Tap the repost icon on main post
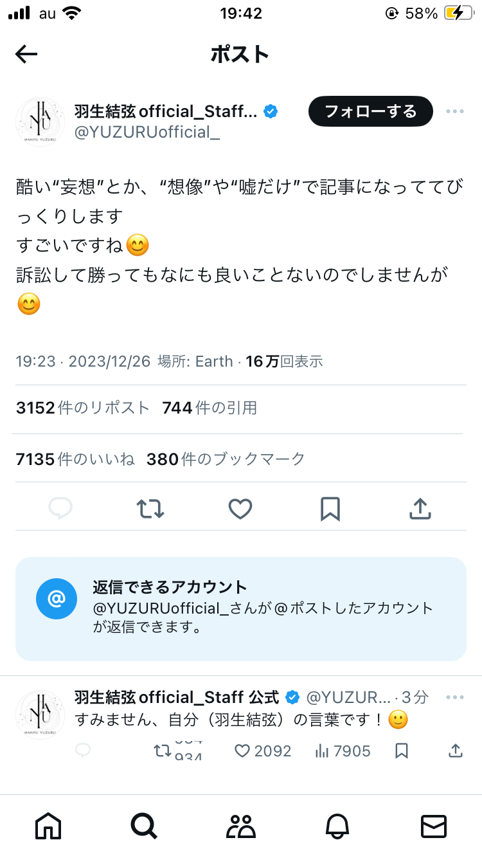 (150, 509)
